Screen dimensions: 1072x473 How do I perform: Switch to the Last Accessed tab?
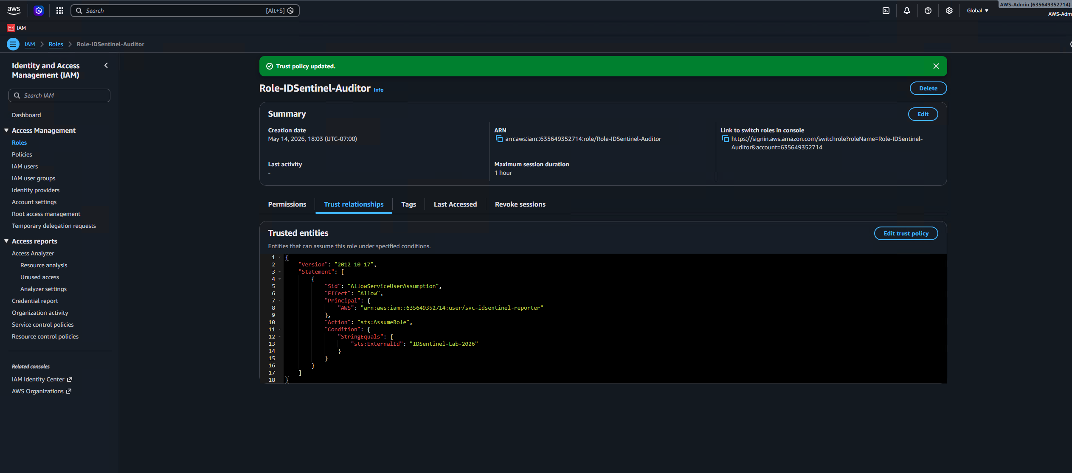[x=455, y=204]
